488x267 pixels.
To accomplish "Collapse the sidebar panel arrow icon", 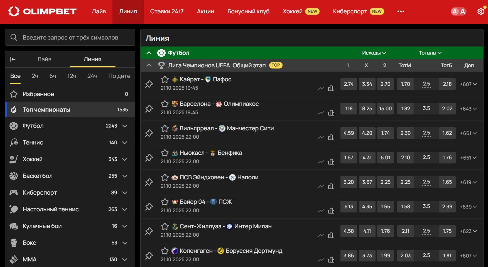I will click(13, 59).
